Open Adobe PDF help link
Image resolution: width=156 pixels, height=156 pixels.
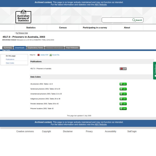(44, 55)
